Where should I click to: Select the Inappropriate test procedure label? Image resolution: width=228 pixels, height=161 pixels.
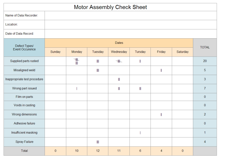click(24, 79)
